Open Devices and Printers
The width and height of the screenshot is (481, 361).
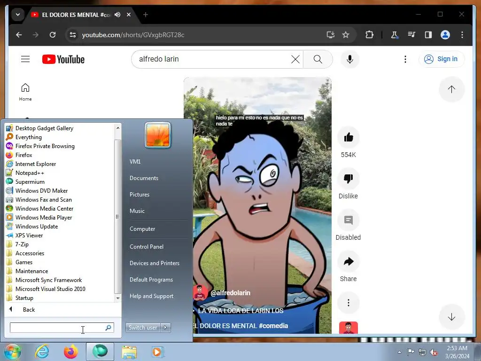[154, 263]
